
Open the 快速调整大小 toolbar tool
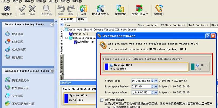coord(100,11)
